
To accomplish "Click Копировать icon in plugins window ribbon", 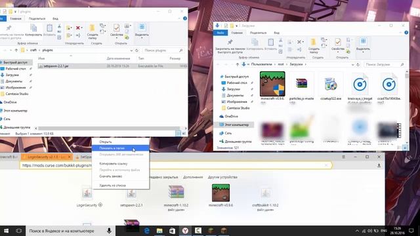I will click(33, 30).
